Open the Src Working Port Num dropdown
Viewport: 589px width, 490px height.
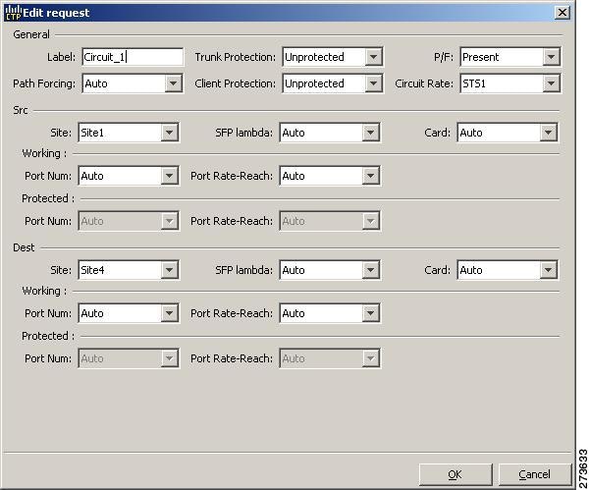(129, 176)
